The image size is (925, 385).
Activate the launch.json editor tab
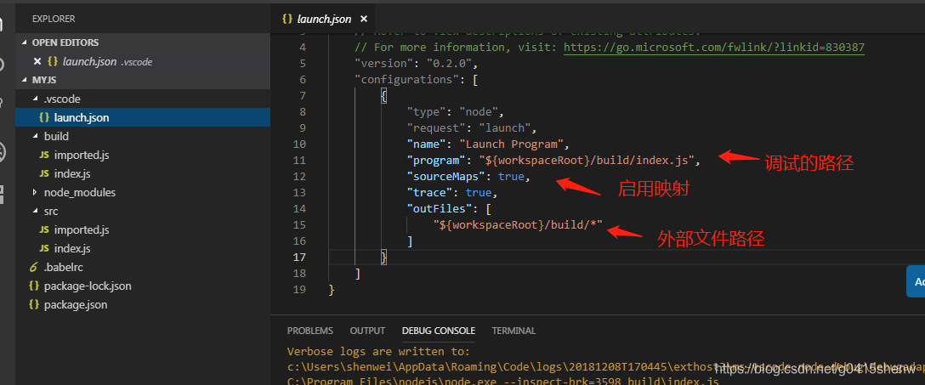coord(323,19)
